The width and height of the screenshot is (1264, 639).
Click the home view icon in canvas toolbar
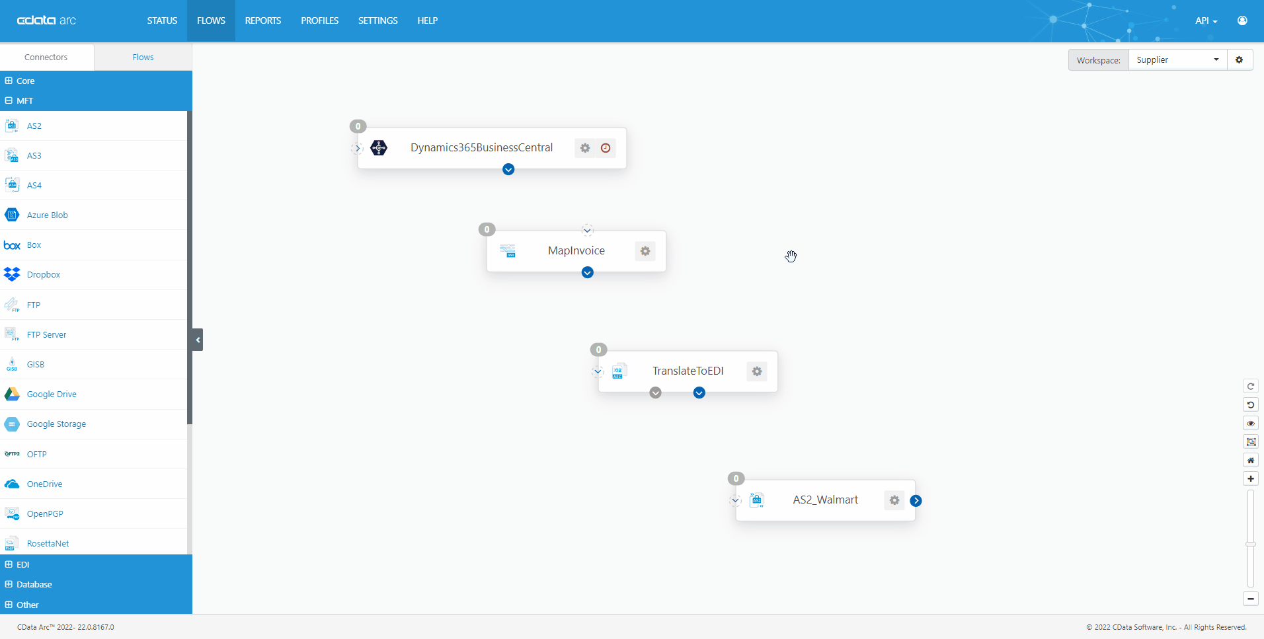point(1251,461)
